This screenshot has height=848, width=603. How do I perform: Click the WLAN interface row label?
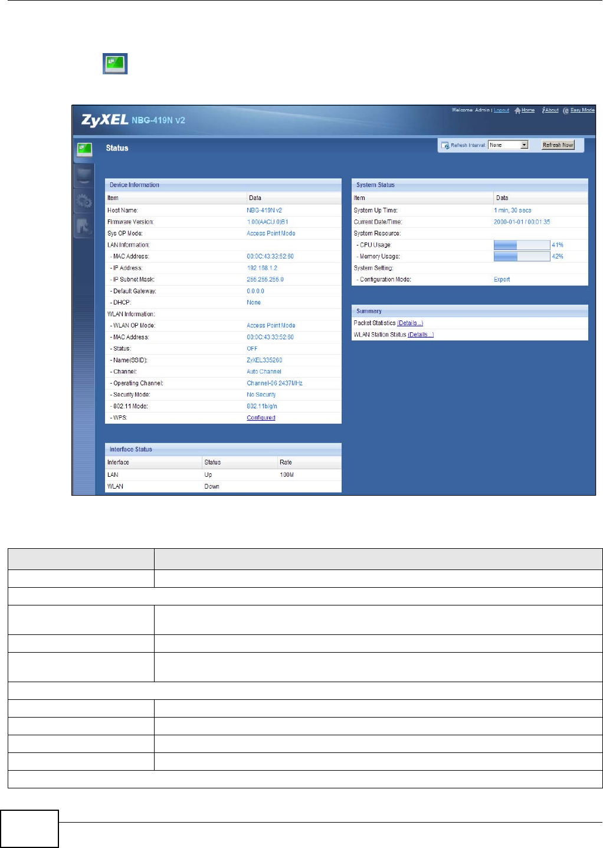pyautogui.click(x=115, y=487)
